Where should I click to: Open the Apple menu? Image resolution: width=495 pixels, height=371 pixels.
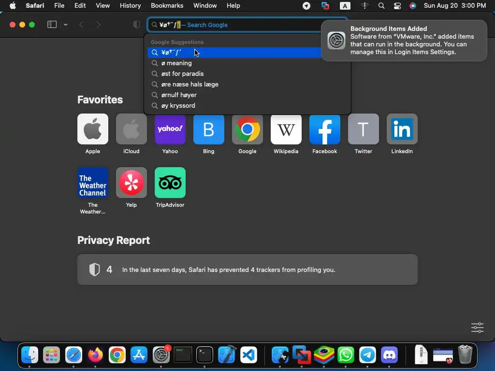click(x=13, y=6)
